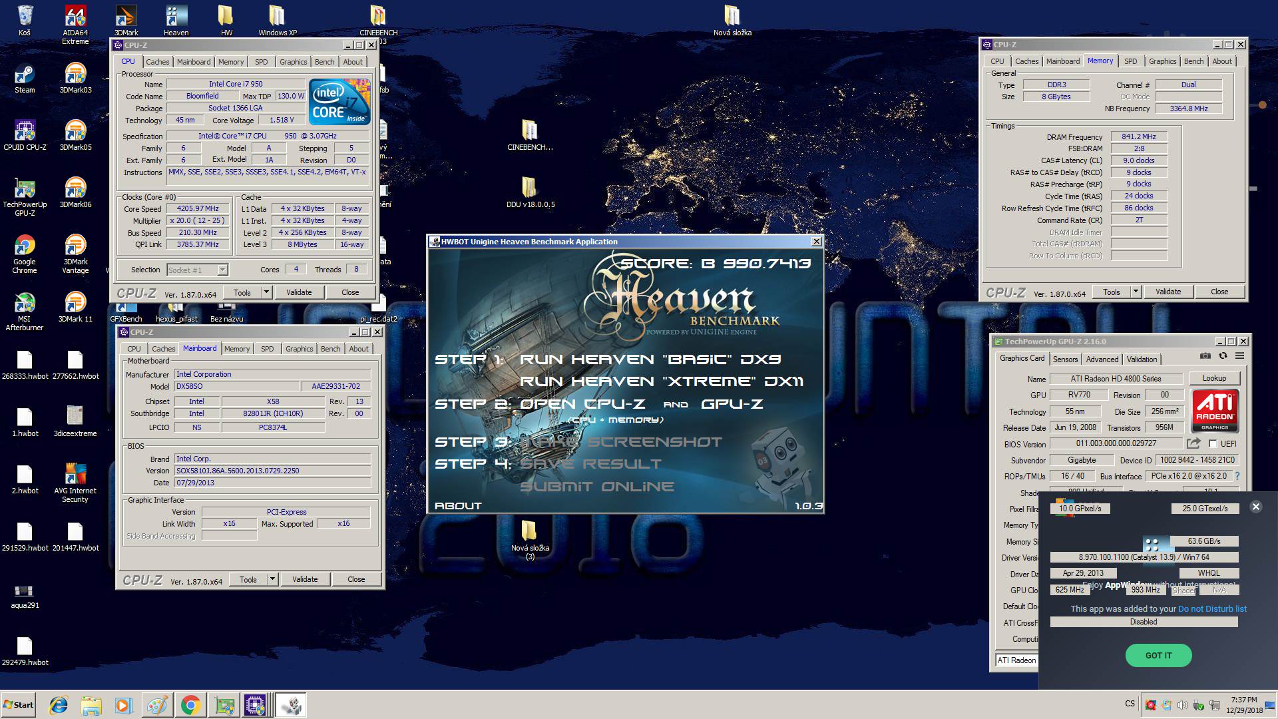Click Validate in top-left CPU-Z window
This screenshot has width=1278, height=719.
pos(299,292)
